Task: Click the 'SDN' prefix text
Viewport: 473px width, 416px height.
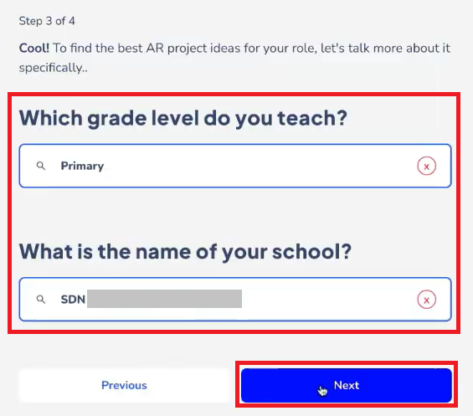Action: coord(73,300)
